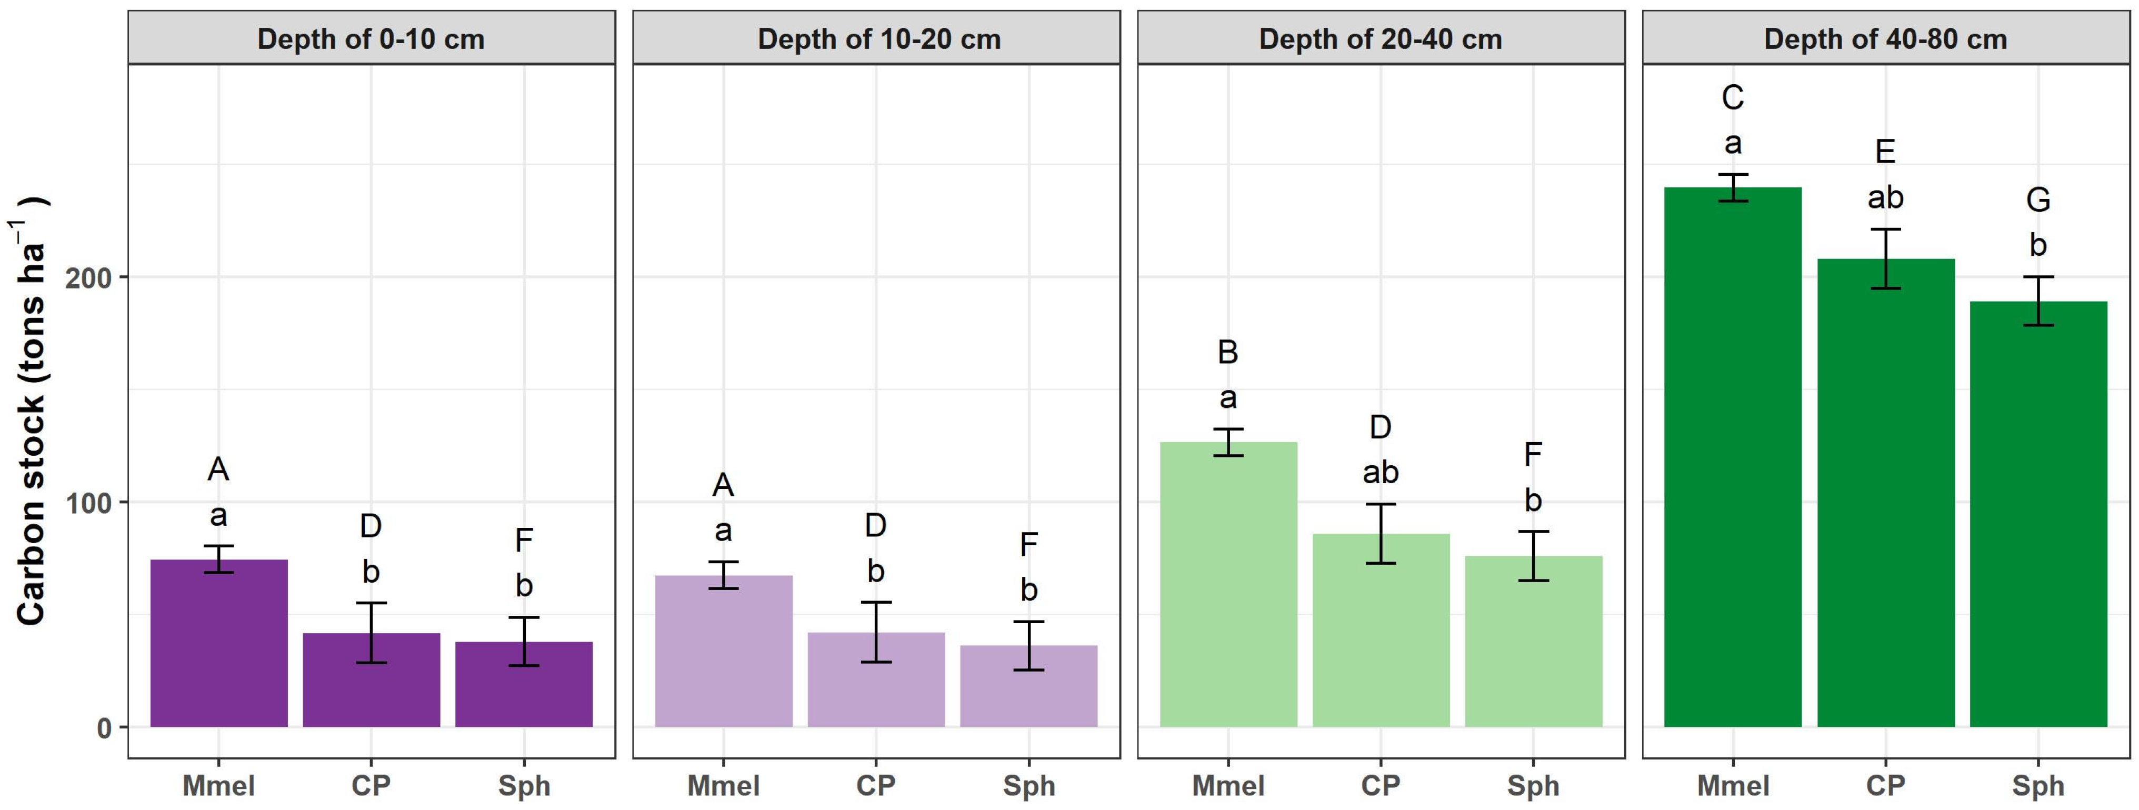Click the "Depth of 0-10 cm" panel header
Image resolution: width=2139 pixels, height=810 pixels.
(371, 39)
